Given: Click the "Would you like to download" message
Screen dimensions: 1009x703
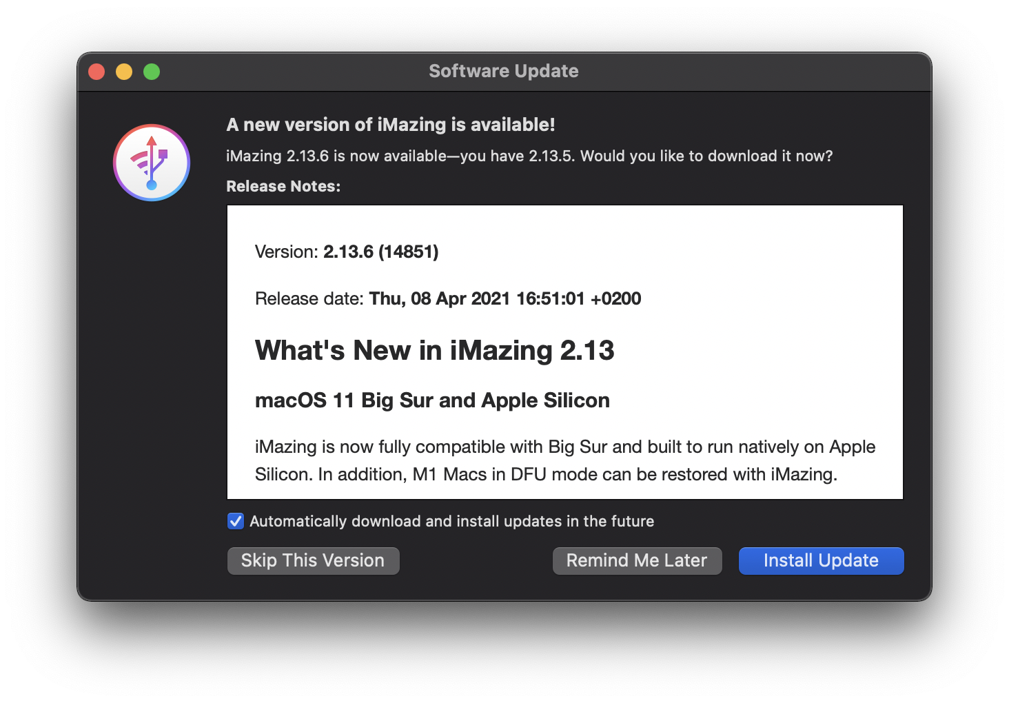Looking at the screenshot, I should pos(529,156).
